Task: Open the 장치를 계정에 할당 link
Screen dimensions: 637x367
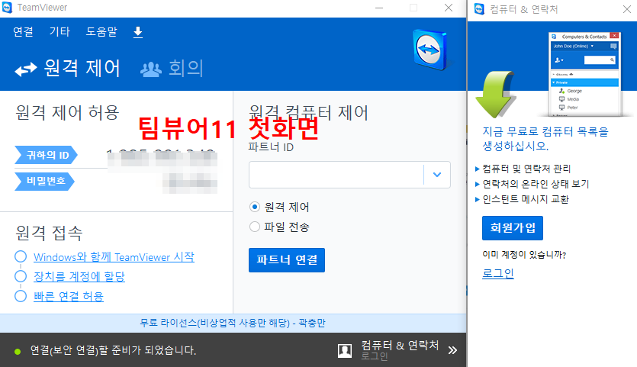Action: [79, 276]
